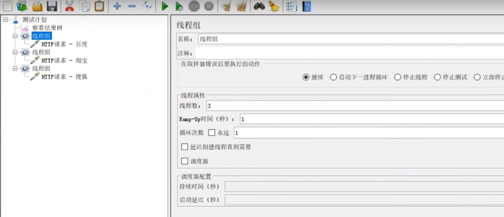The height and width of the screenshot is (217, 504).
Task: Clear all results with double broom icon
Action: point(241,6)
